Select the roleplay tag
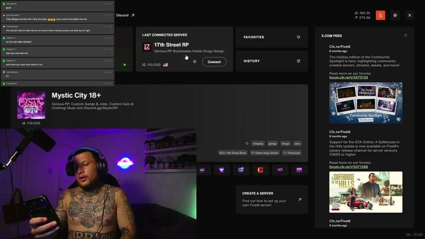Image resolution: width=425 pixels, height=239 pixels. (258, 143)
